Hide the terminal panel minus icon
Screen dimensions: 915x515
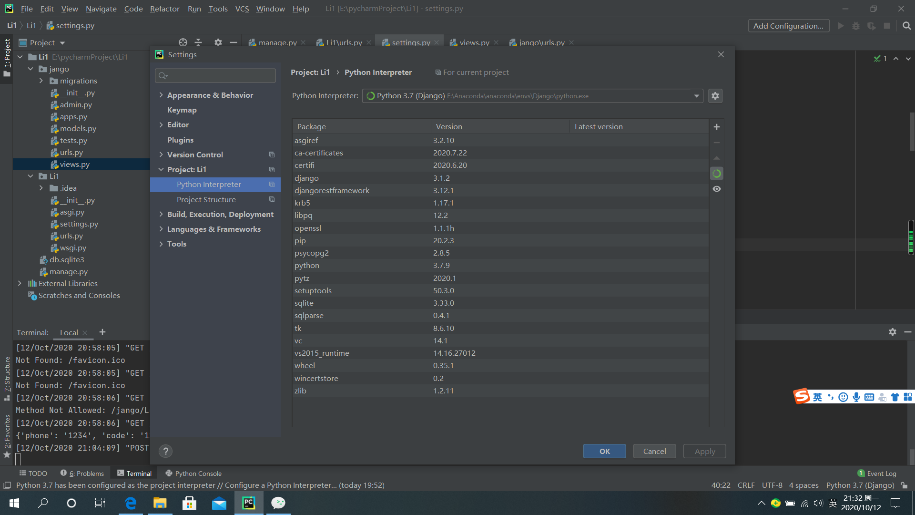coord(908,332)
